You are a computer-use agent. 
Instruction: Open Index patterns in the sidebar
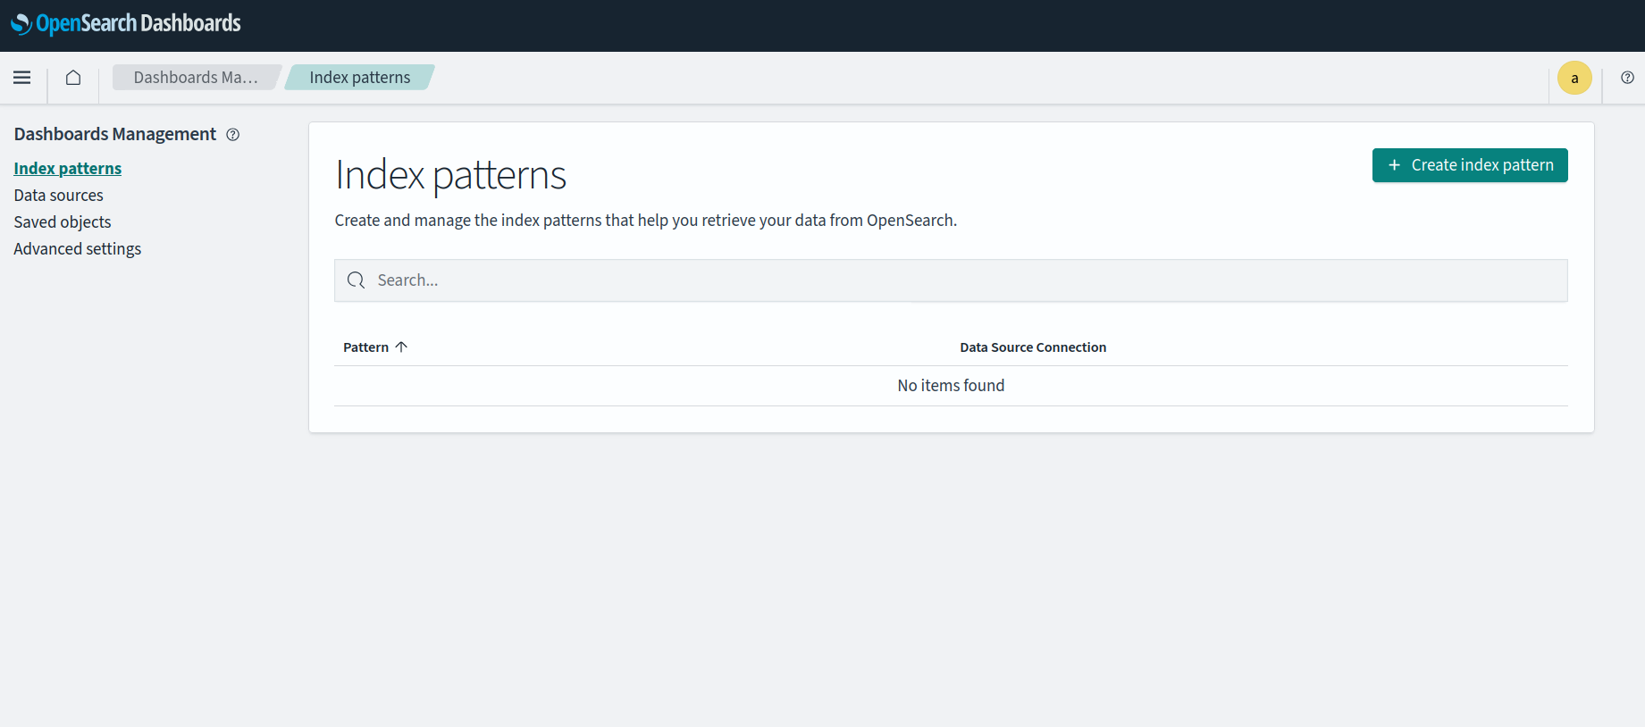[x=68, y=169]
